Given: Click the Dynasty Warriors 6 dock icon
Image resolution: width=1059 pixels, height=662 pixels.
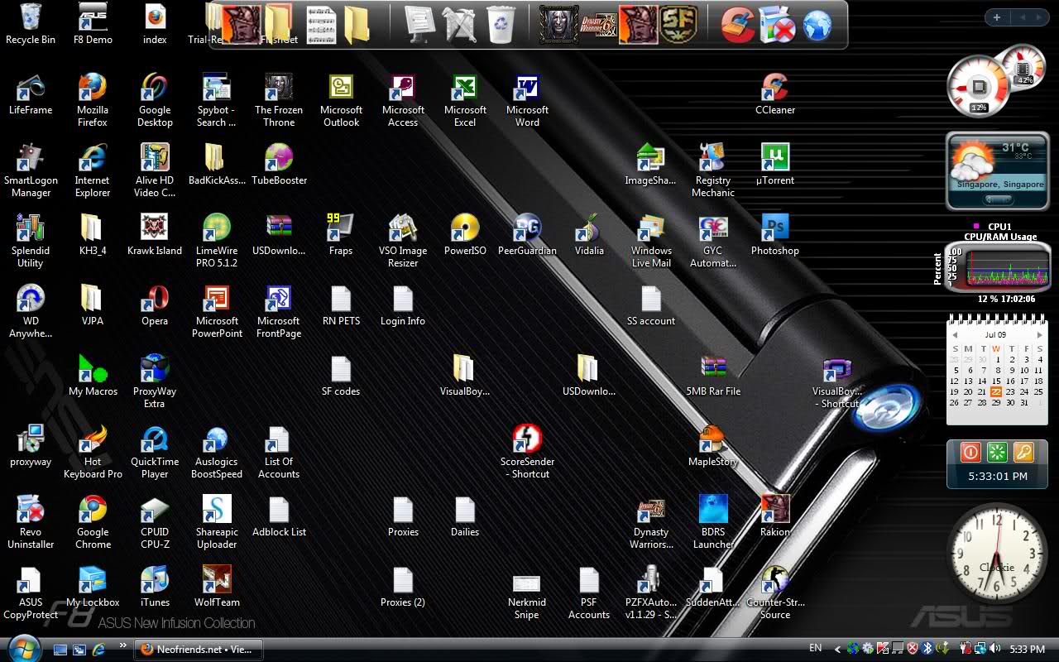Looking at the screenshot, I should click(599, 23).
